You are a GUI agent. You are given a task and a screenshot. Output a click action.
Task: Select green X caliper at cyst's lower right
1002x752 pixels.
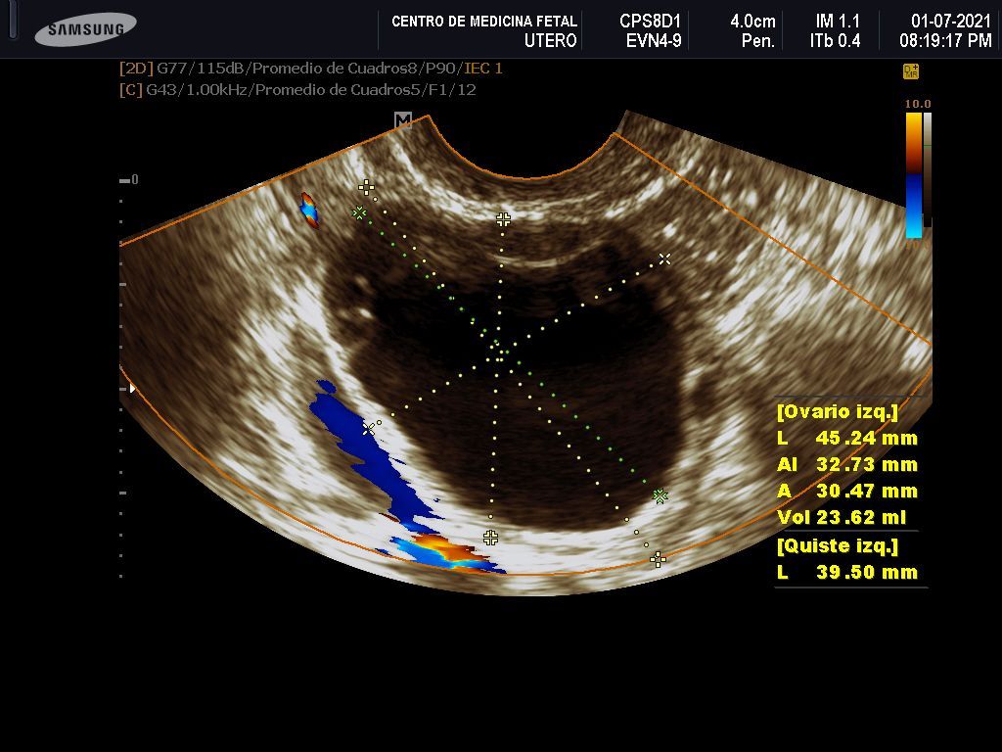coord(660,495)
